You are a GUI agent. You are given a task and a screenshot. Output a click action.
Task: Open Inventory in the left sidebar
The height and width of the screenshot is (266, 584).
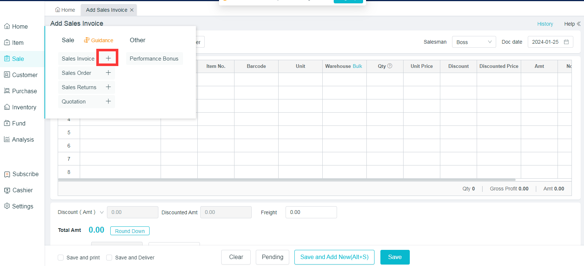(24, 107)
